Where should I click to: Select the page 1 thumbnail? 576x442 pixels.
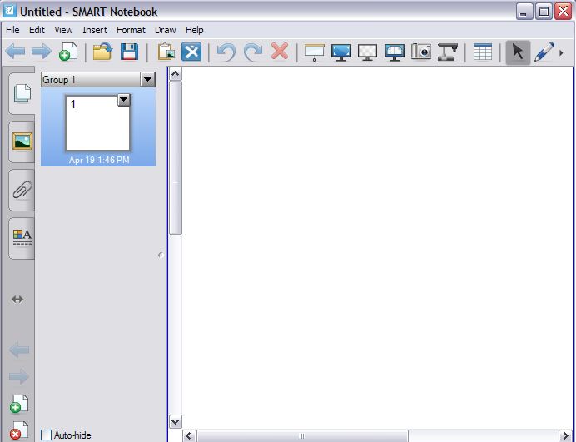tap(97, 123)
